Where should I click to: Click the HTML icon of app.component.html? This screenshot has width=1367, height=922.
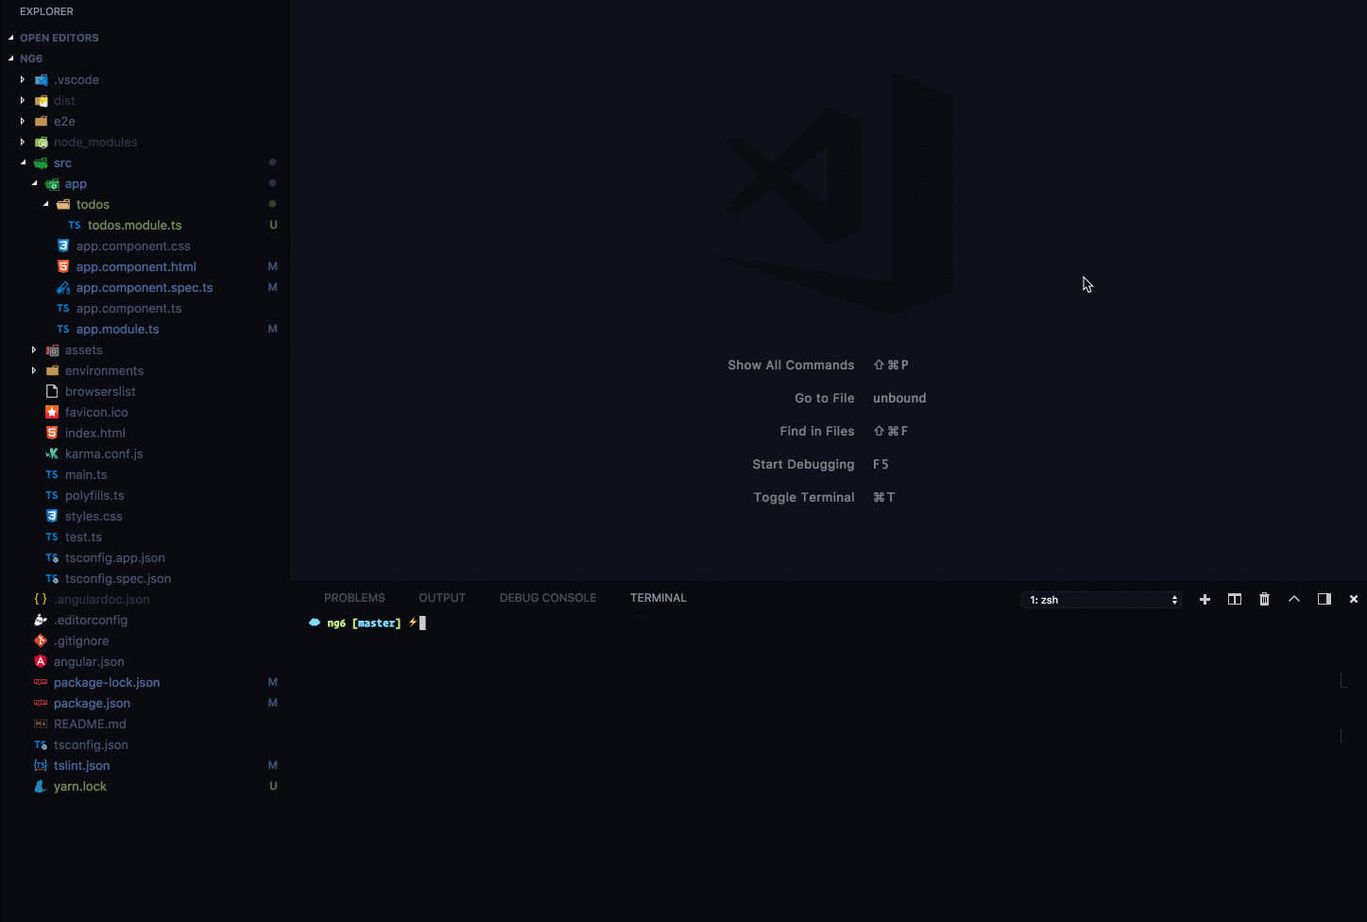(x=63, y=266)
